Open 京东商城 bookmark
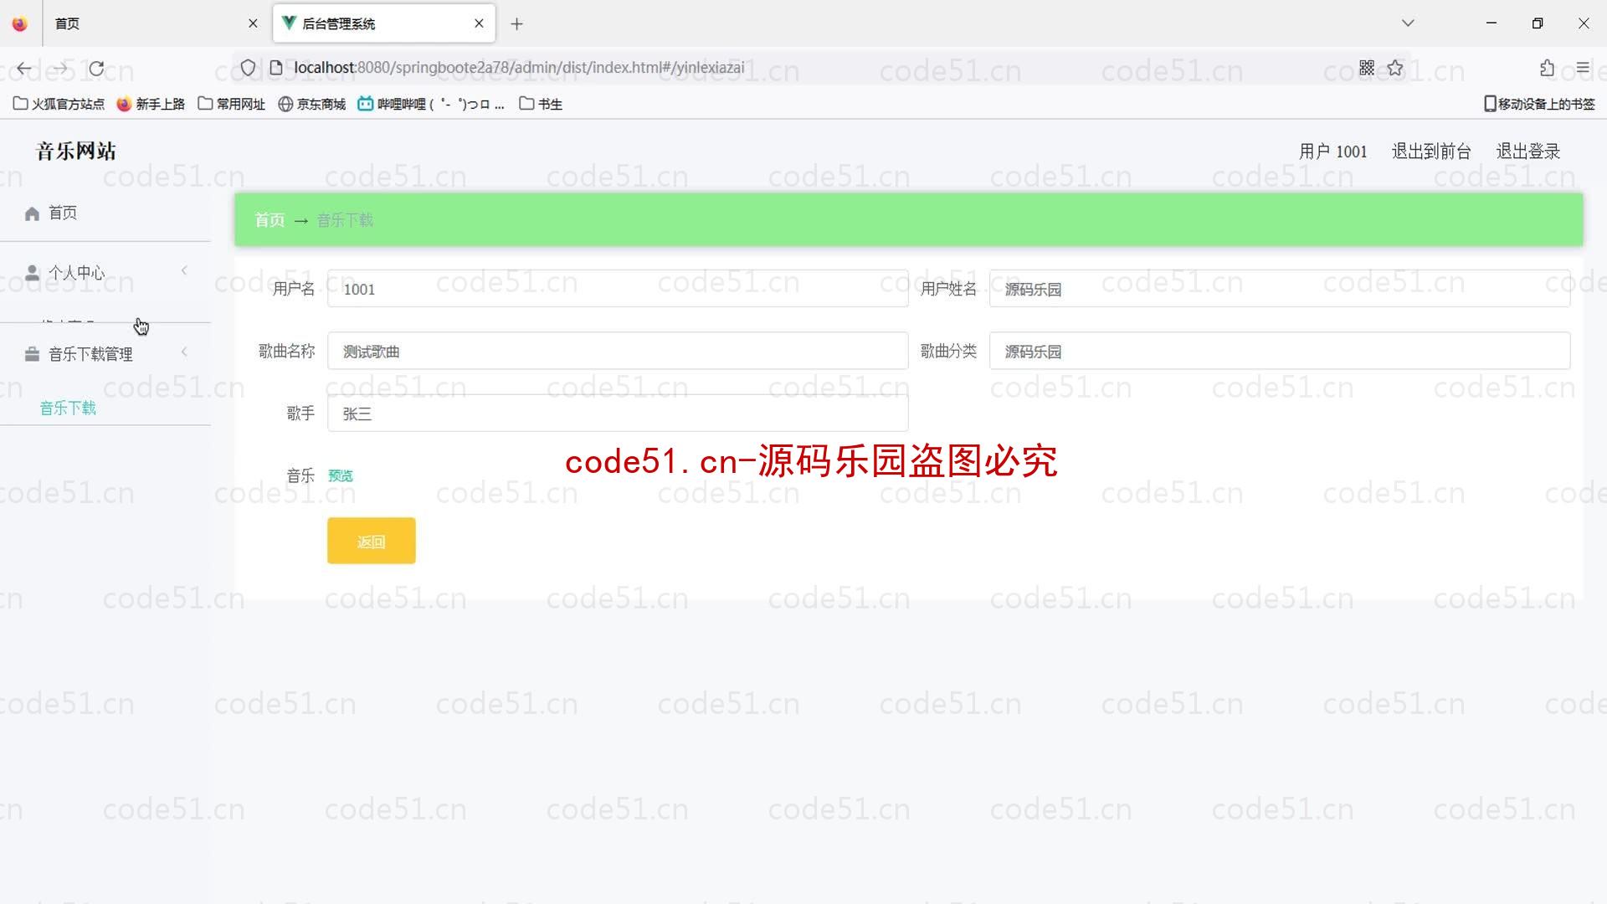Image resolution: width=1607 pixels, height=904 pixels. click(x=312, y=104)
